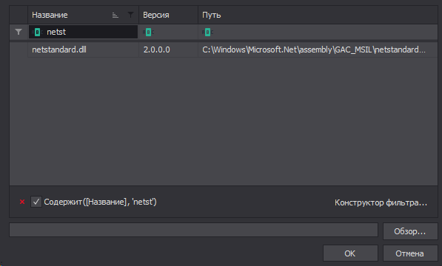Click the sort indicator in Название header
Viewport: 442px width, 266px height.
115,15
